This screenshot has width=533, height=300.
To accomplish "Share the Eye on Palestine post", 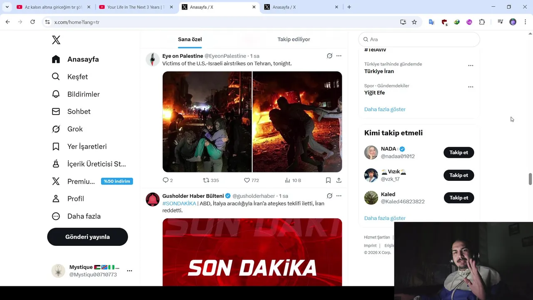I will [x=339, y=180].
